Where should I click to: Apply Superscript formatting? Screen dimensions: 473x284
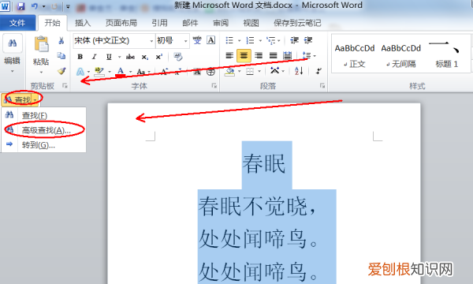coord(159,57)
